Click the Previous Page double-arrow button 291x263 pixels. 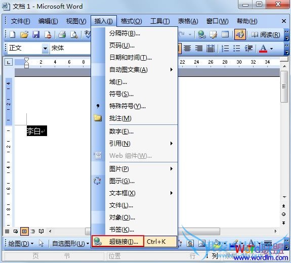pyautogui.click(x=283, y=206)
